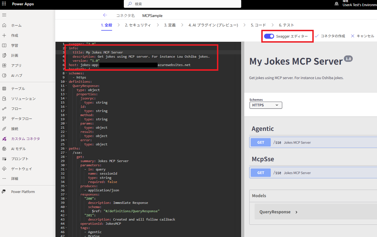
Task: Collapse the info block at line 2
Action: 66,48
